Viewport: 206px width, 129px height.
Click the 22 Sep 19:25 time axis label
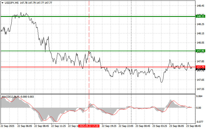(x=109, y=126)
